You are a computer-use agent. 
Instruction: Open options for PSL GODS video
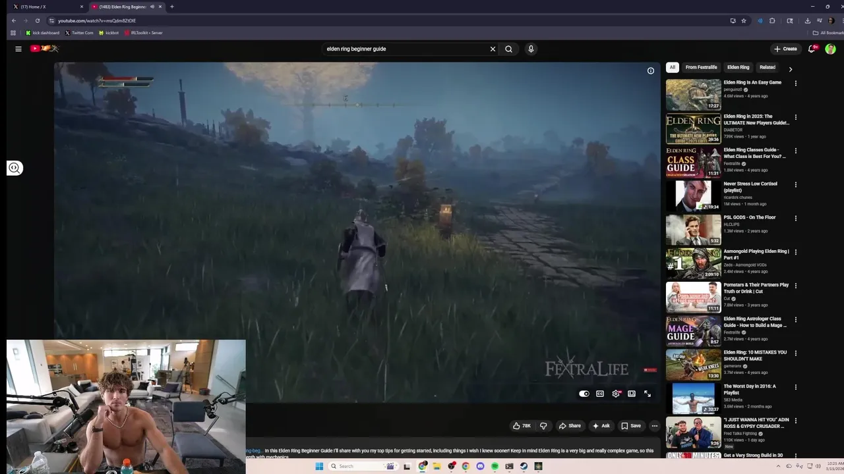(x=796, y=219)
